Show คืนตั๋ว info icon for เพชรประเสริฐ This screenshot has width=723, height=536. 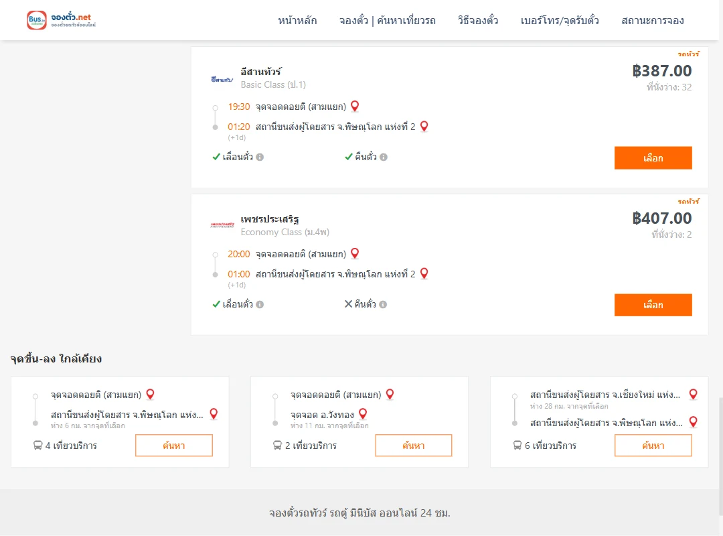point(383,304)
